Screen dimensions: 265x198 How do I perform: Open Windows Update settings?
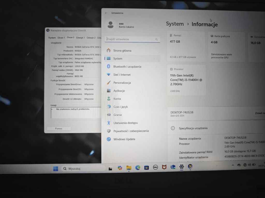coord(132,139)
